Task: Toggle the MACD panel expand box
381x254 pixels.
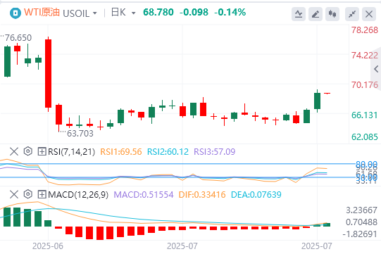Action: click(x=42, y=194)
